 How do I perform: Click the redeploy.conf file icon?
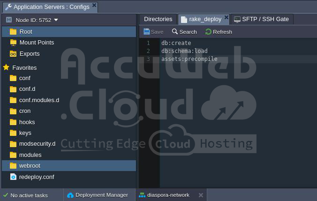13,177
